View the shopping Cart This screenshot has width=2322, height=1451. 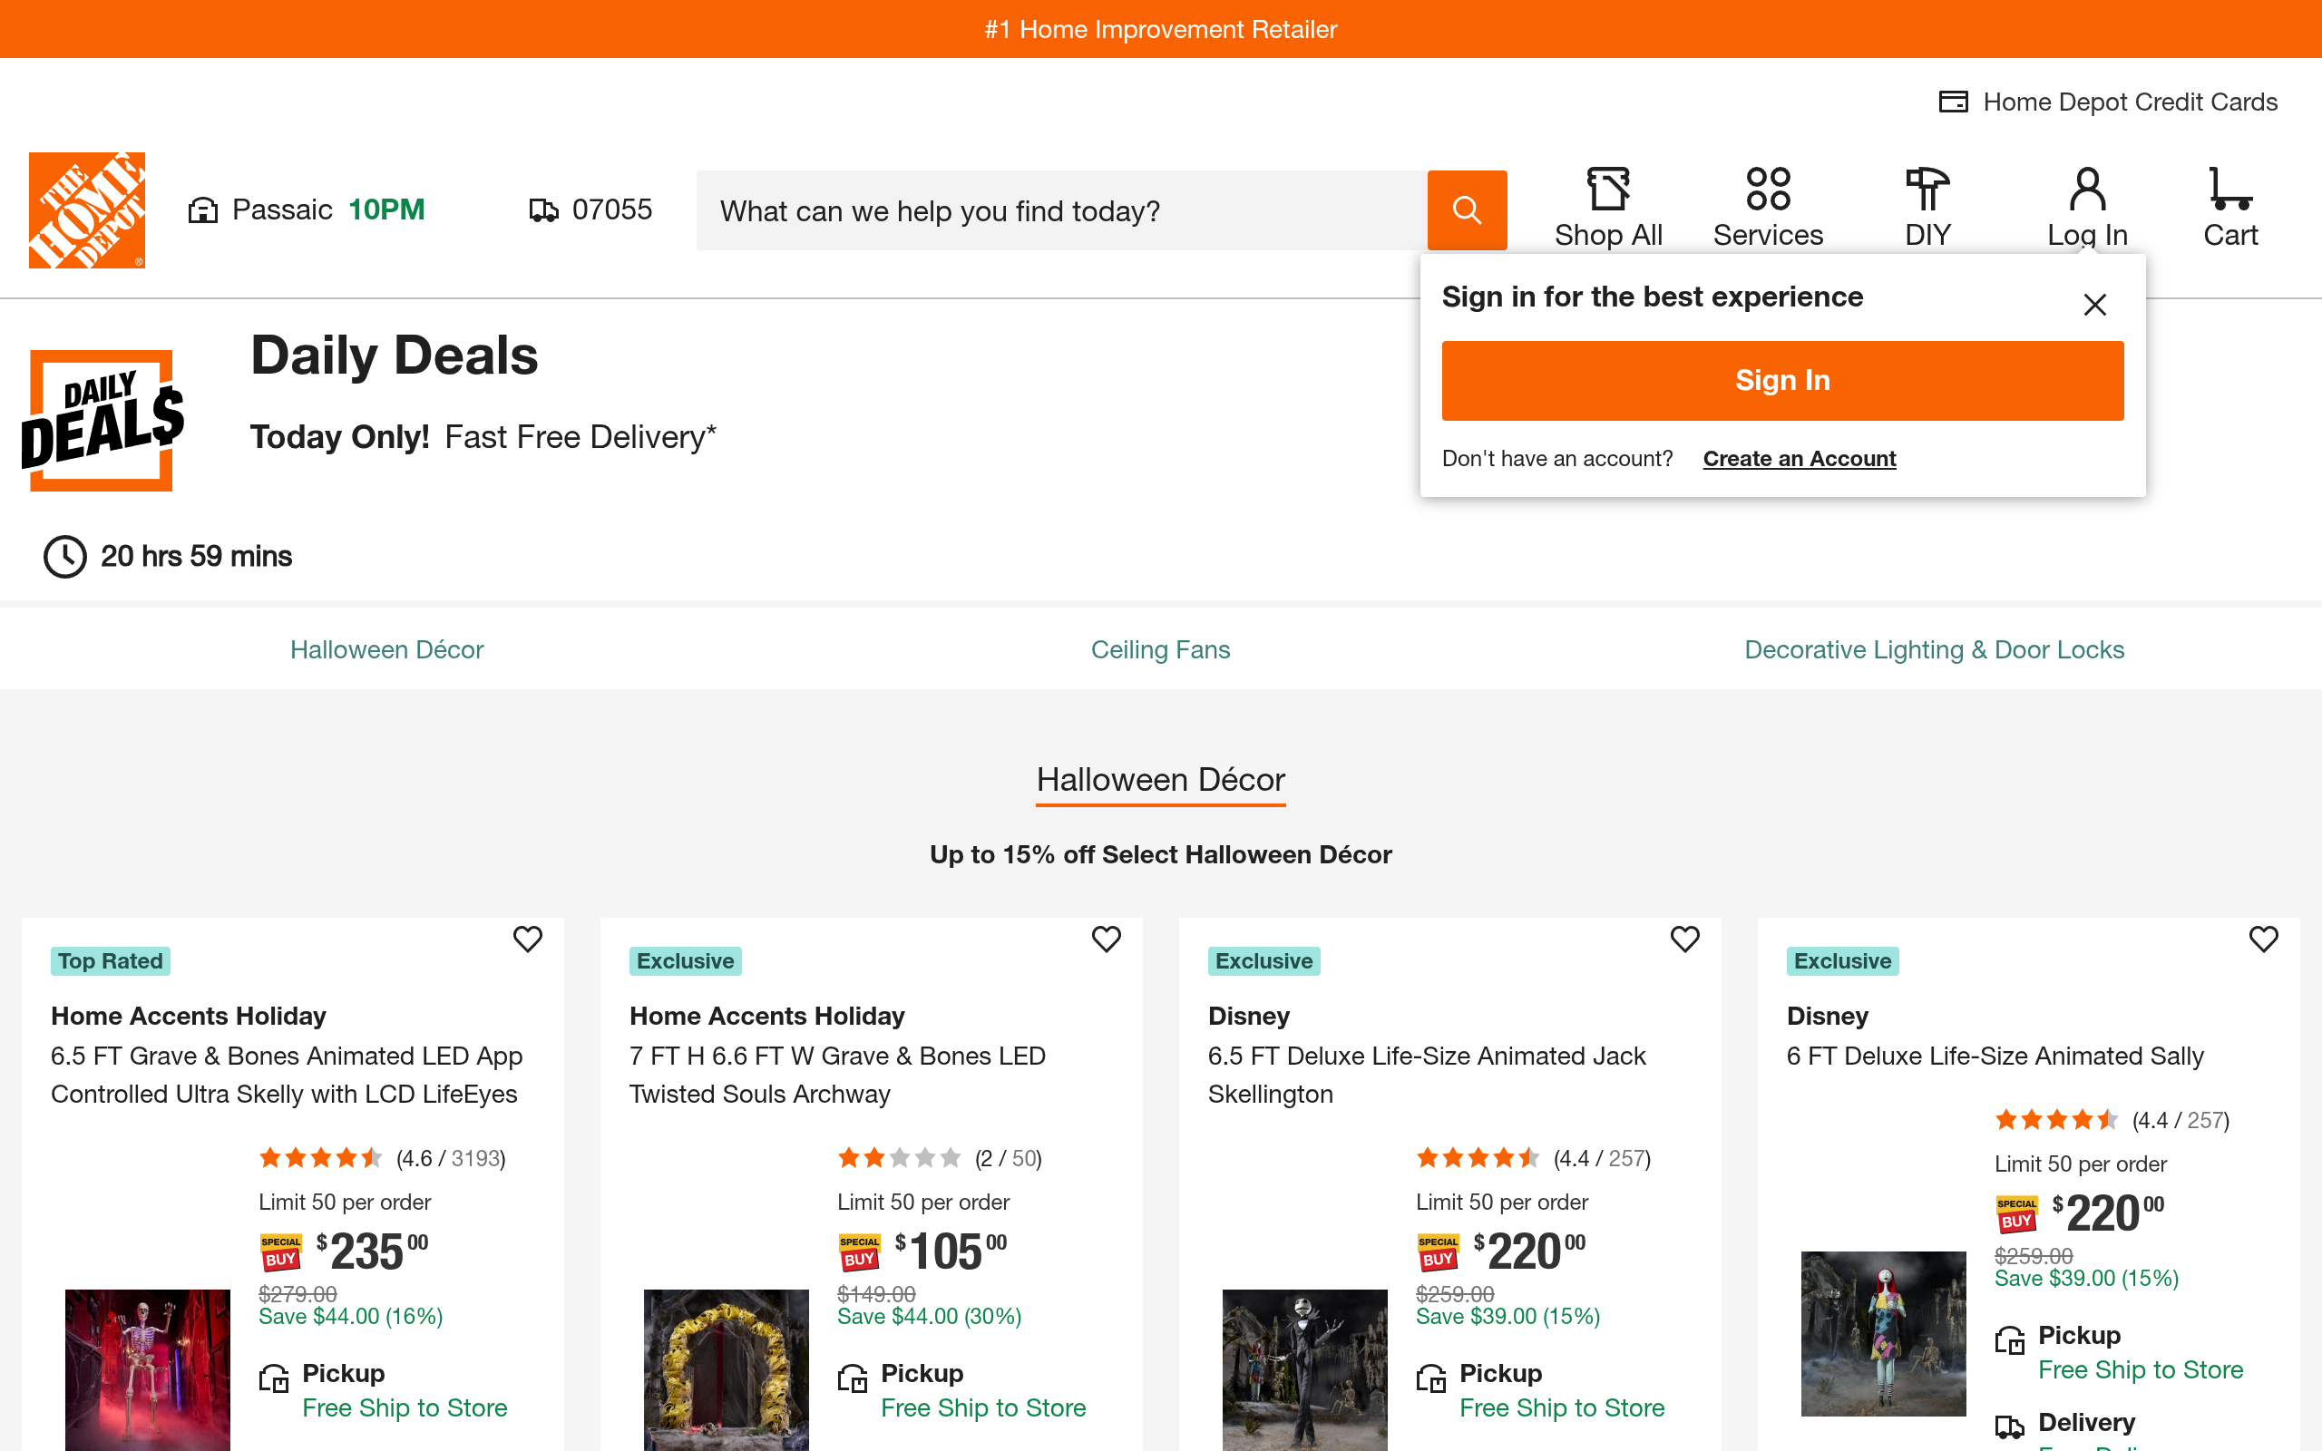[x=2229, y=209]
